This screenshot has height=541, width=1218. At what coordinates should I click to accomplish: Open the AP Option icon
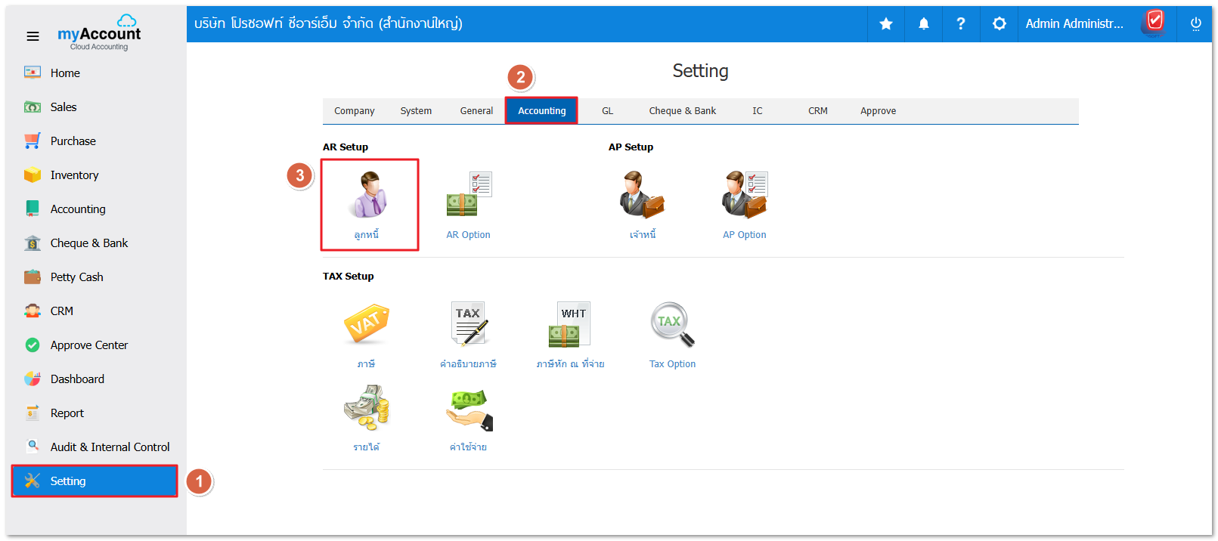pos(744,196)
